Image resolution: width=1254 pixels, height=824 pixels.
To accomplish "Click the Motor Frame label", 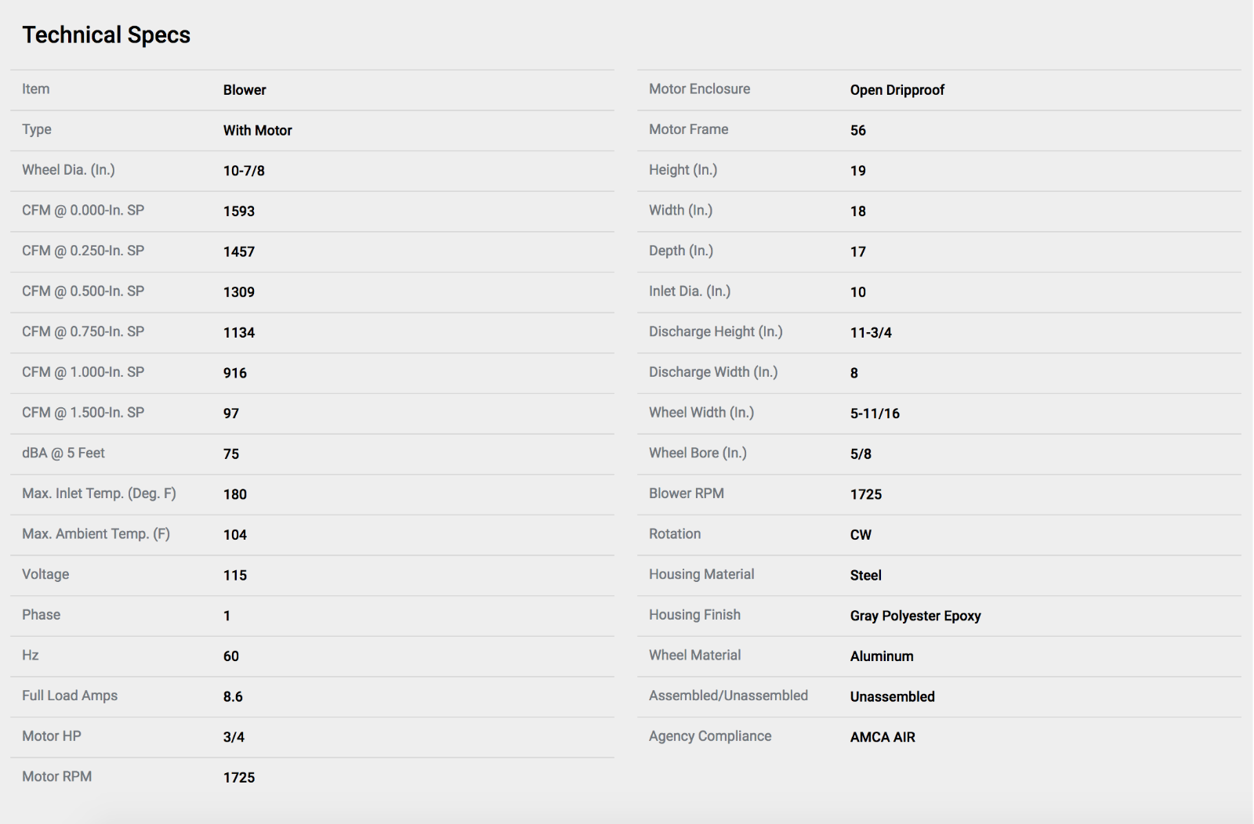I will point(688,129).
